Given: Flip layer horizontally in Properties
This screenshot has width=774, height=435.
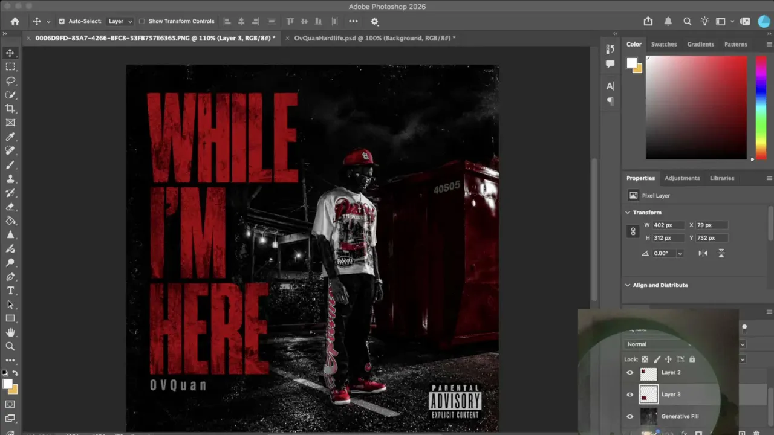Looking at the screenshot, I should click(x=703, y=253).
